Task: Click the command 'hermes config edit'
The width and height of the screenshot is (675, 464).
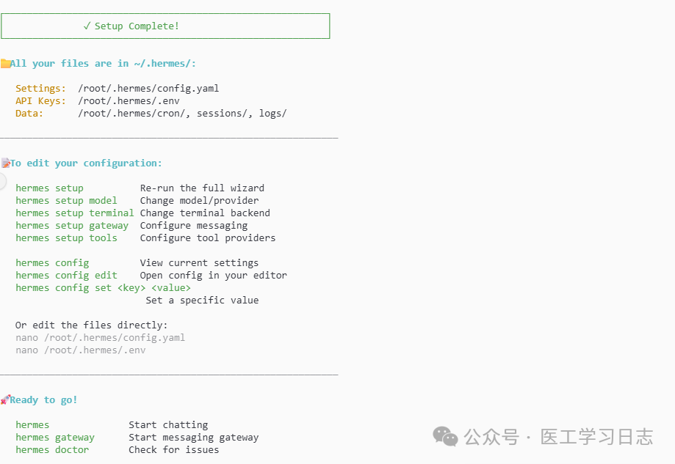Action: tap(66, 276)
